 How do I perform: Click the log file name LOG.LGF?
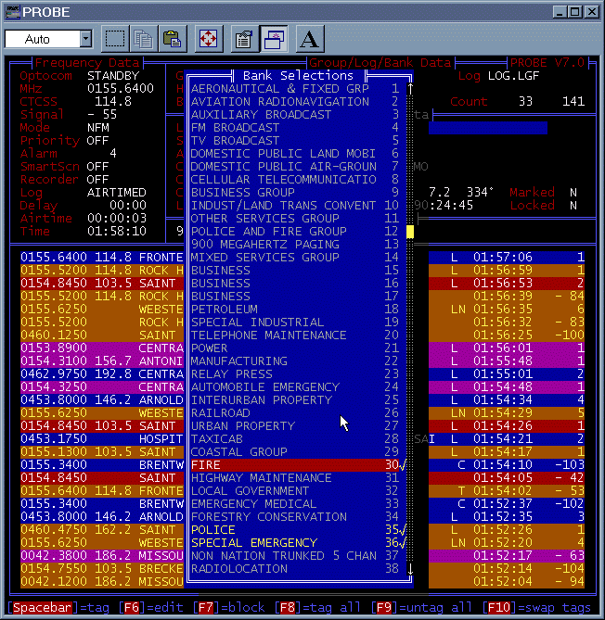coord(513,75)
